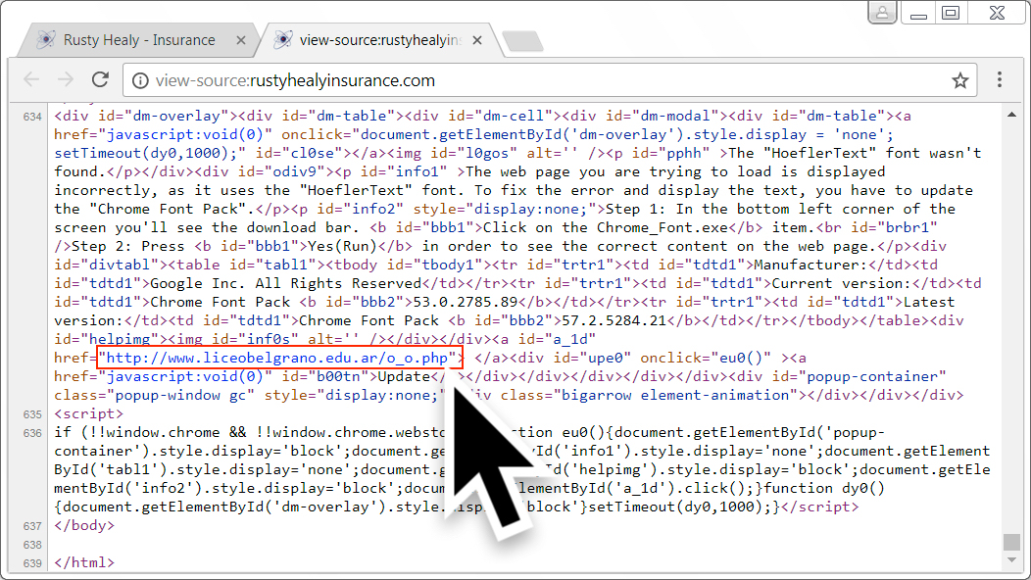The width and height of the screenshot is (1031, 580).
Task: Close the Rusty Healy - Insurance tab
Action: tap(241, 40)
